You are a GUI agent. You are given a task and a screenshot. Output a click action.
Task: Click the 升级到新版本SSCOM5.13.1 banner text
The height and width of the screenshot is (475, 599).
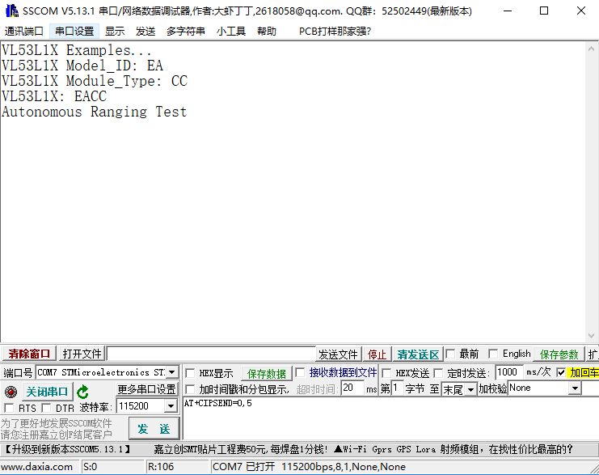point(68,449)
